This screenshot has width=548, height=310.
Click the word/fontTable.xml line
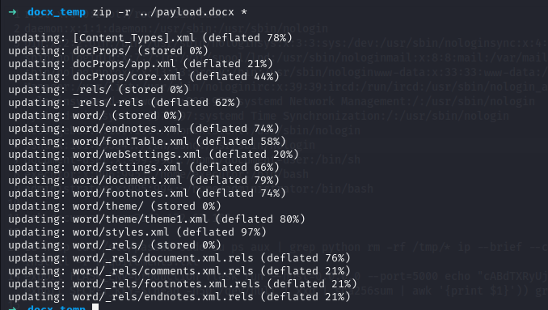coord(147,142)
